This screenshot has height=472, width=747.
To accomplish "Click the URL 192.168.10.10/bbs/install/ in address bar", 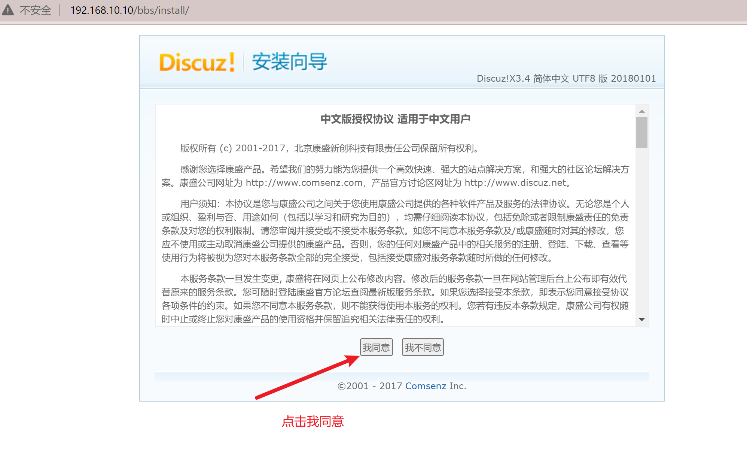I will point(129,10).
